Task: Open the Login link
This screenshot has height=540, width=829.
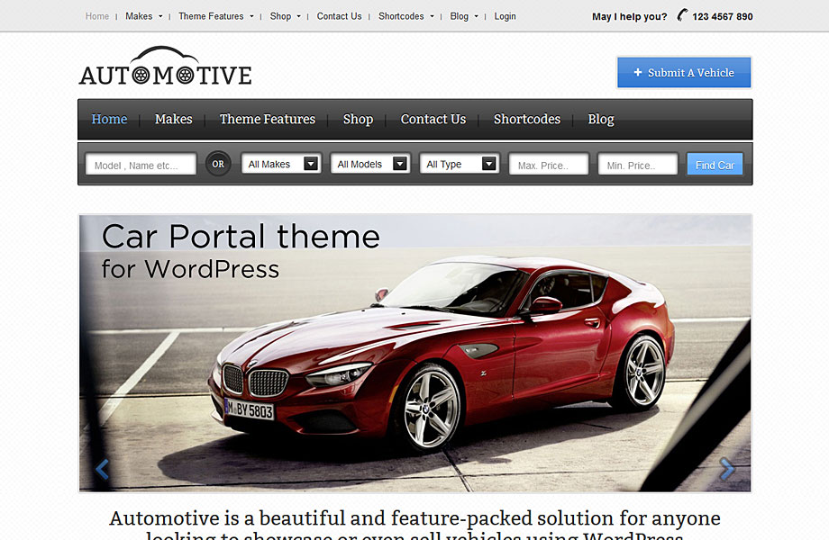Action: 505,16
